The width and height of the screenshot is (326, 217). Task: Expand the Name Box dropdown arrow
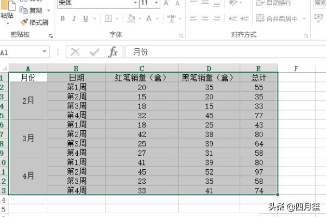point(45,52)
